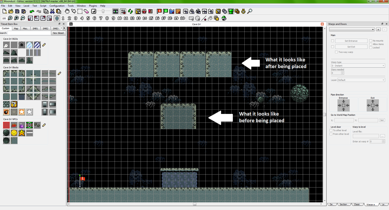Click Set for world map position
Image resolution: width=389 pixels, height=210 pixels.
[382, 120]
